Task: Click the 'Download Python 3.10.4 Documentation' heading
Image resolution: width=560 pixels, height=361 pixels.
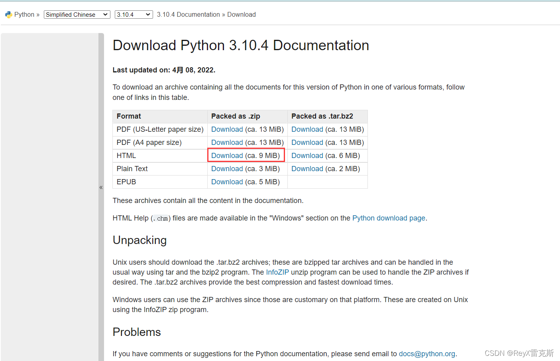Action: [241, 45]
